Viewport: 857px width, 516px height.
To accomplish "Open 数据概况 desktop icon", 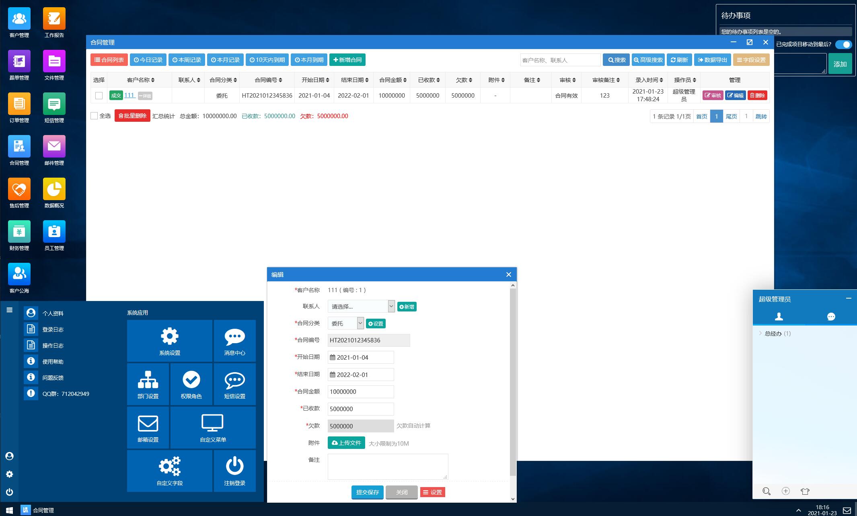I will click(54, 193).
